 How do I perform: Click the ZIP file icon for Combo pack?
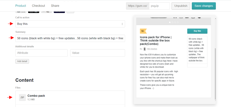pyautogui.click(x=22, y=97)
